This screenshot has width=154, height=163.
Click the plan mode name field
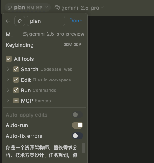tap(46, 21)
